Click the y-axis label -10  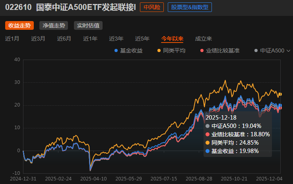[x=16, y=173]
